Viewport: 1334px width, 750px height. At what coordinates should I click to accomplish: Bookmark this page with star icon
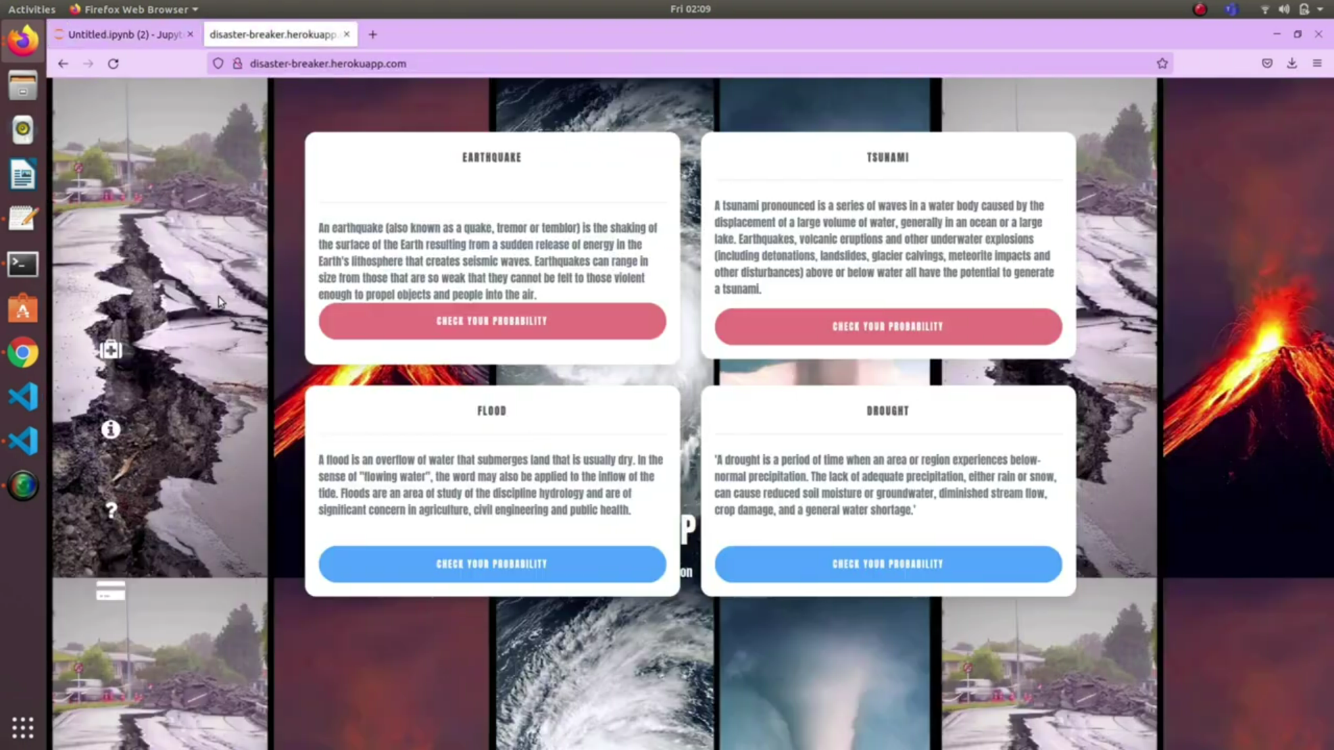(1162, 63)
